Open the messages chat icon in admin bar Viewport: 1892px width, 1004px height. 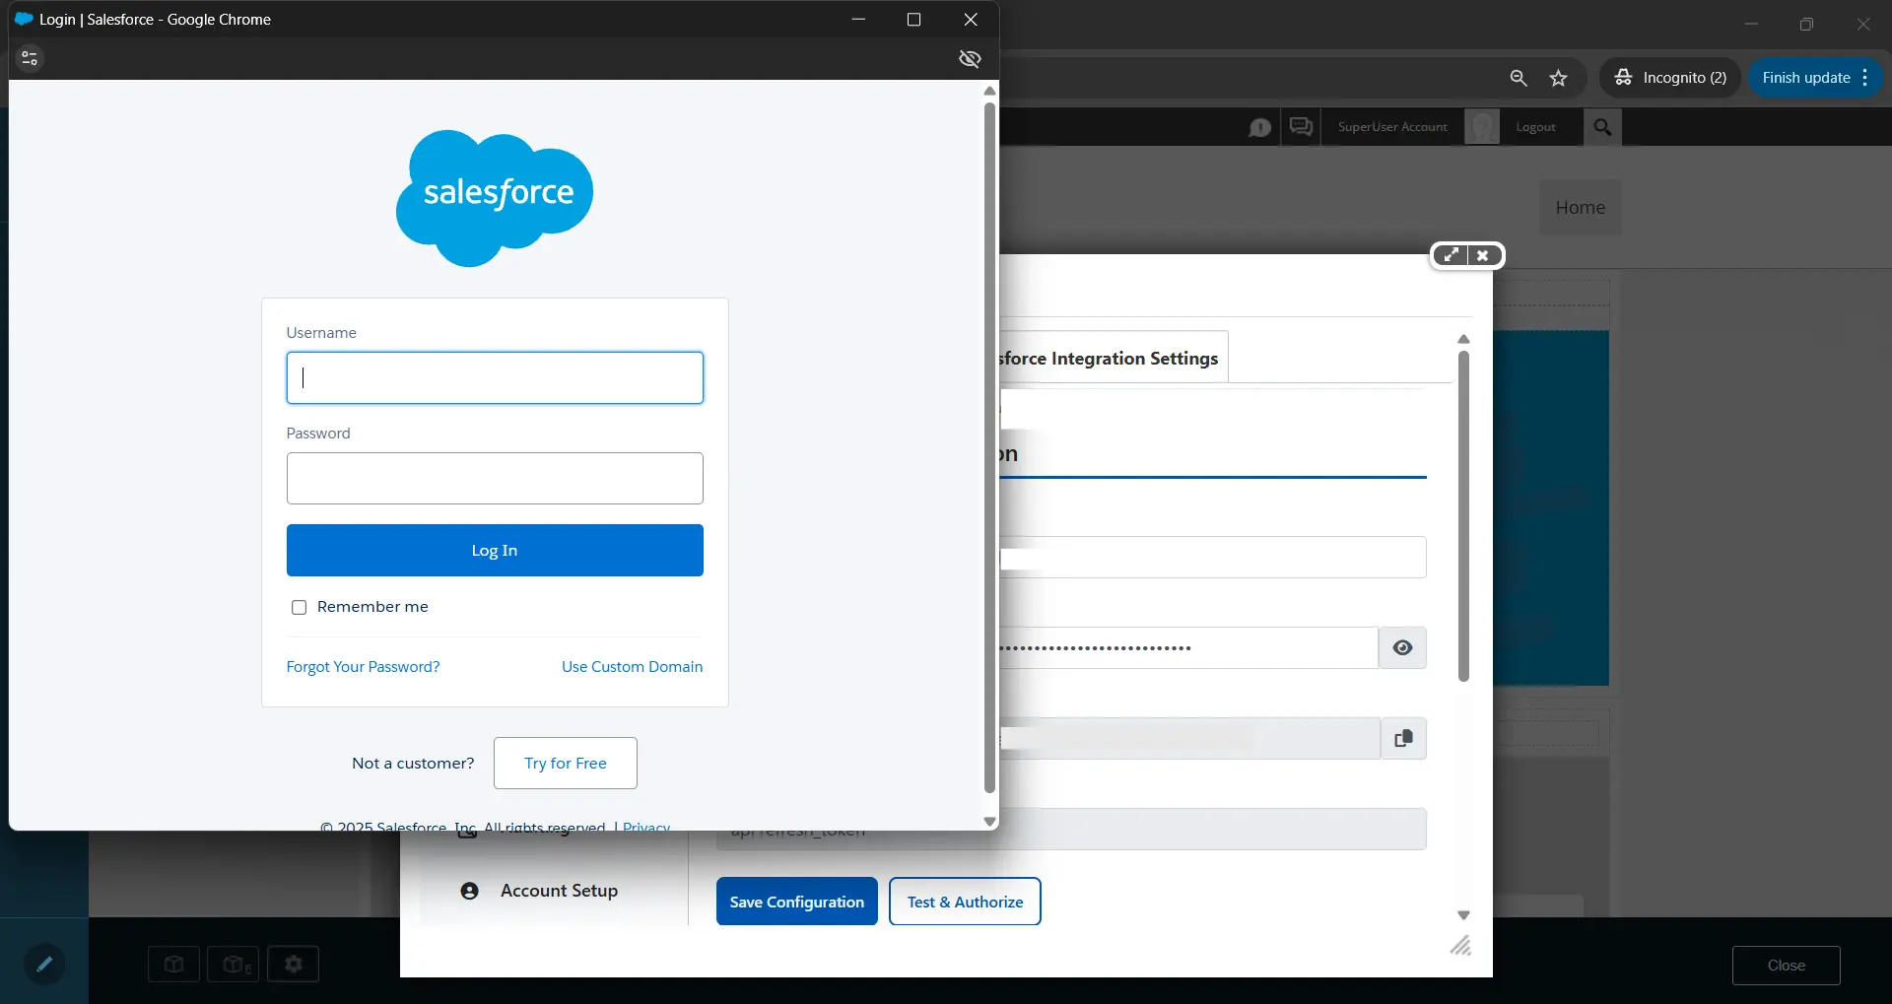(1301, 127)
